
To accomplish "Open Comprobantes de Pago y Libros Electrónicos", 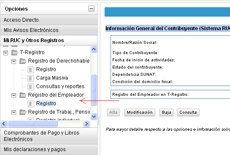I will click(49, 136).
